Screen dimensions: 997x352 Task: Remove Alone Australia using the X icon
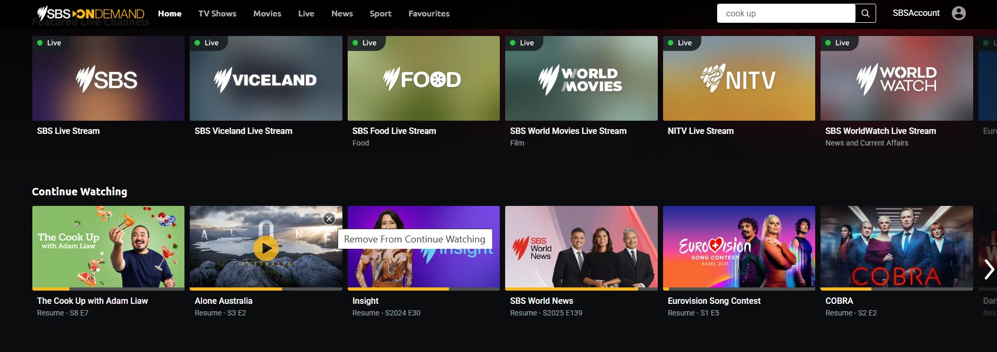pos(329,219)
